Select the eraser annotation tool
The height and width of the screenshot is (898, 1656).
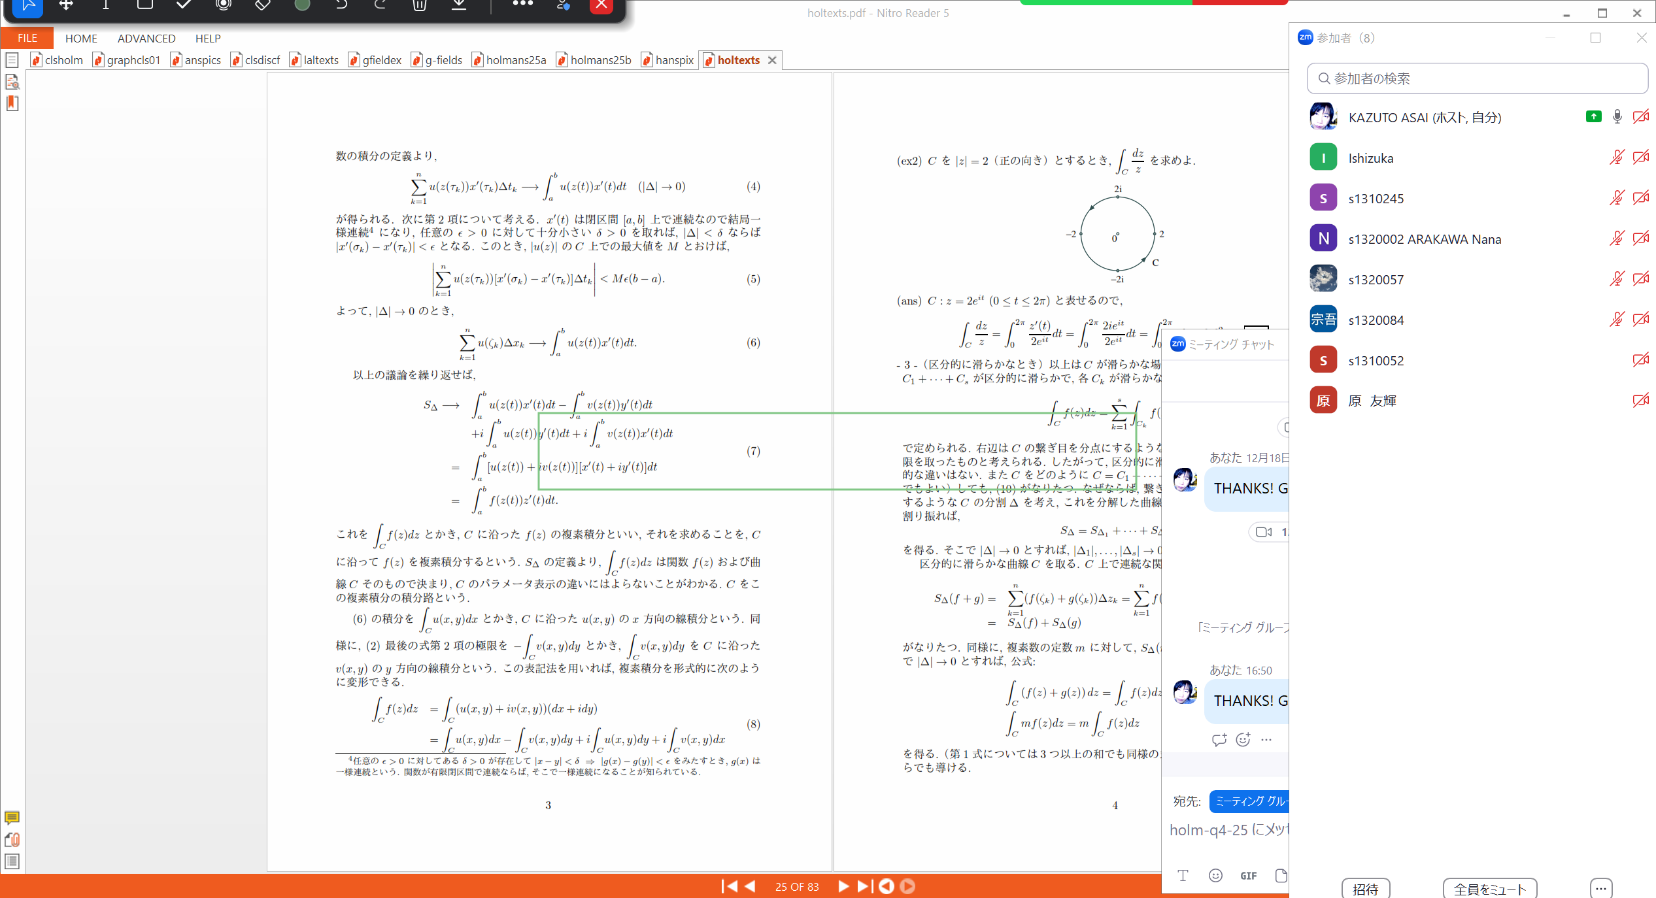[262, 5]
